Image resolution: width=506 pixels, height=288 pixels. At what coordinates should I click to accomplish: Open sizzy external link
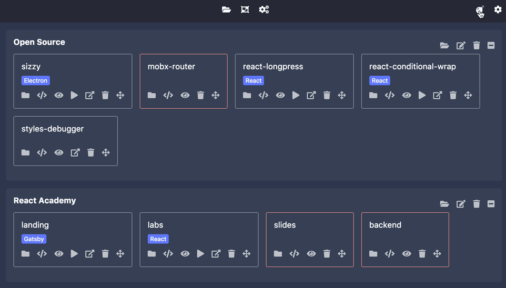tap(90, 95)
